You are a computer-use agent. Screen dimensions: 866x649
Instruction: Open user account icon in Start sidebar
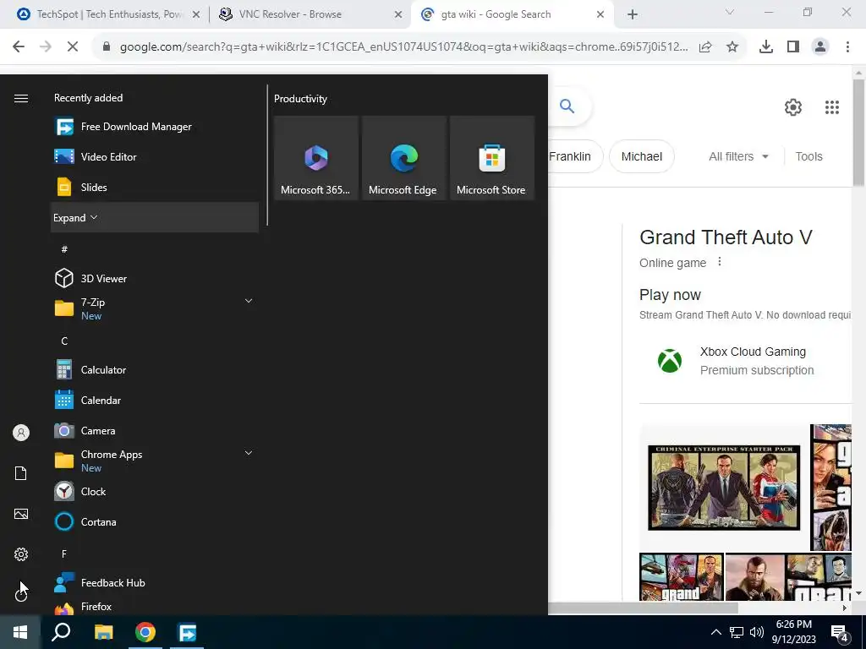point(21,433)
